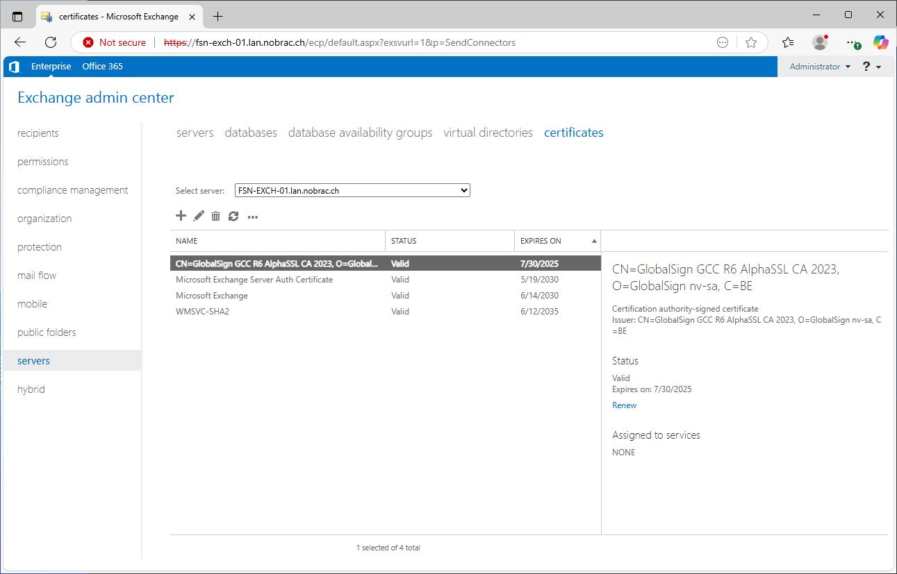897x574 pixels.
Task: Open browser settings and more menu
Action: pyautogui.click(x=852, y=42)
